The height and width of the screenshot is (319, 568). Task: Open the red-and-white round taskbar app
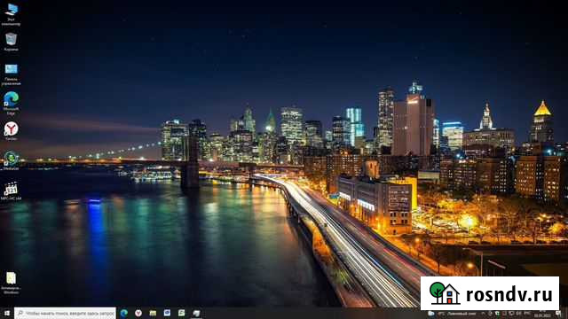138,313
